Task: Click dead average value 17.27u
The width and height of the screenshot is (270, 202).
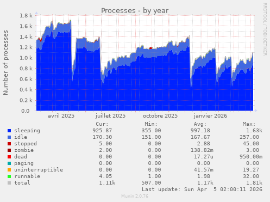Action: click(204, 157)
